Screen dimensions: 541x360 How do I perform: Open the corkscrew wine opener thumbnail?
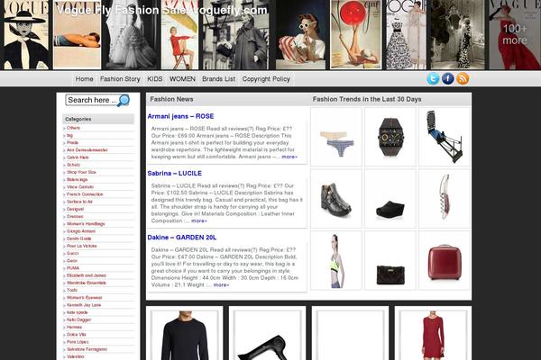point(445,198)
